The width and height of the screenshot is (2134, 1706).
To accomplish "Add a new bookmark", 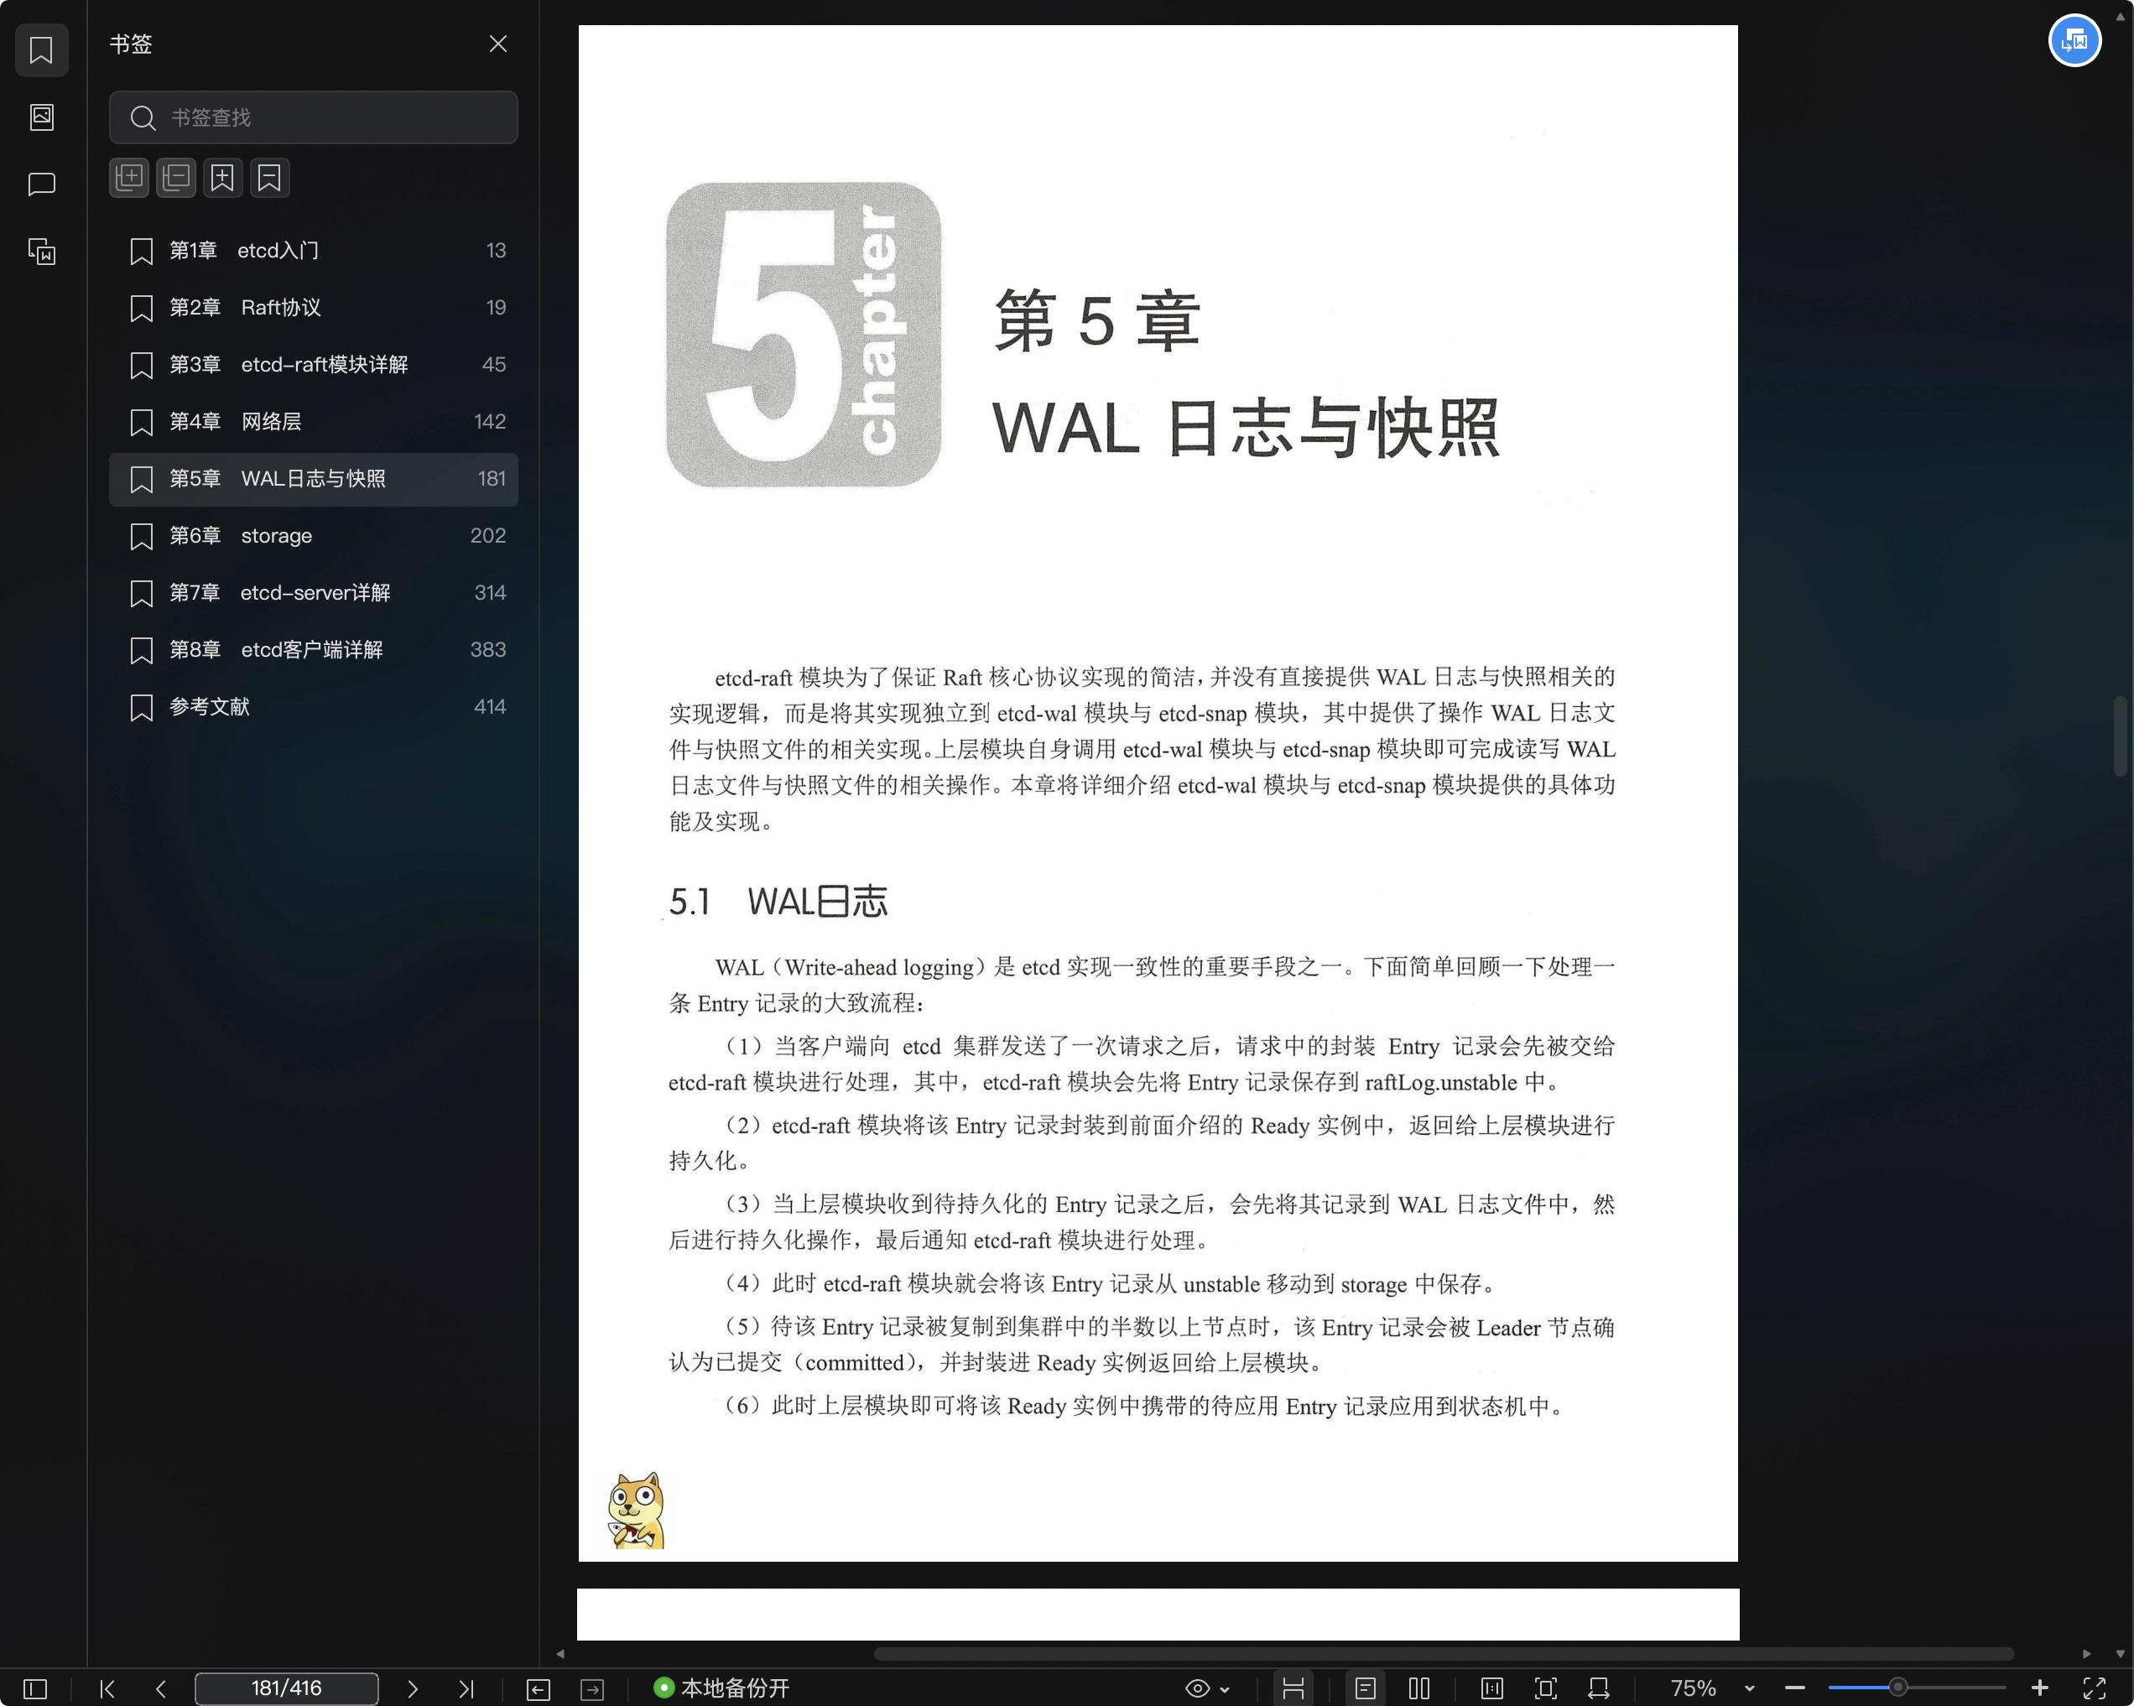I will coord(222,178).
